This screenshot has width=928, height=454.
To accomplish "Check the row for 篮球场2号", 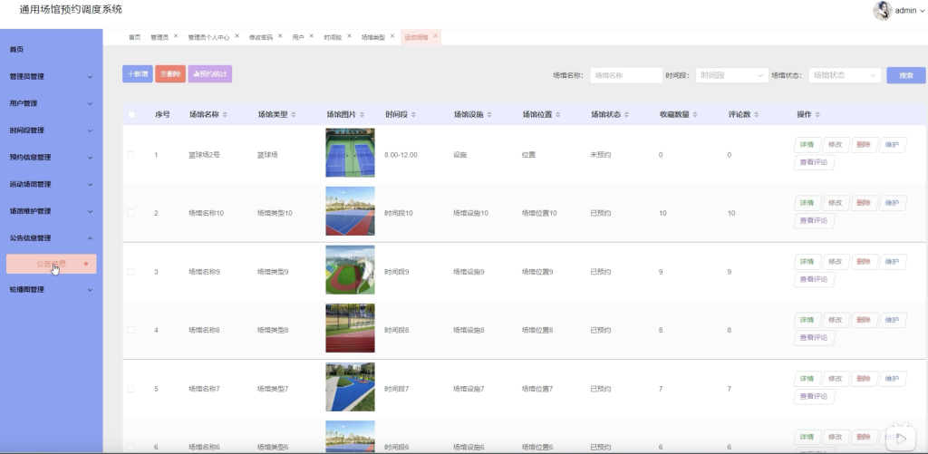I will point(130,155).
